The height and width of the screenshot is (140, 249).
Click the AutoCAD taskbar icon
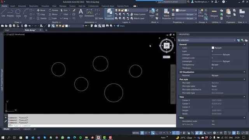tap(98, 137)
